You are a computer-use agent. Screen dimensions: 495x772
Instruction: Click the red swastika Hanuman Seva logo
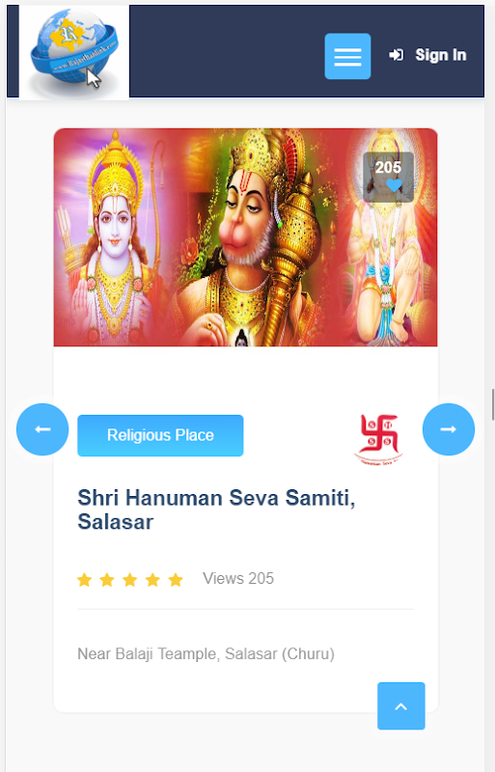[x=379, y=439]
